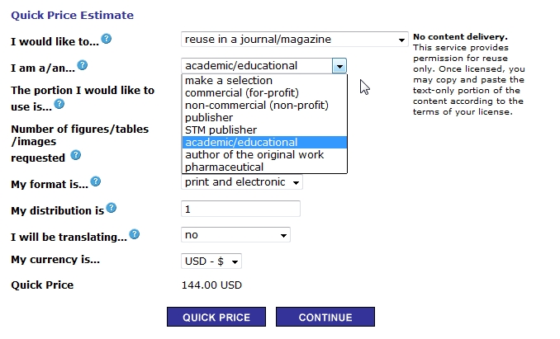This screenshot has width=560, height=339.
Task: Click the distribution number input field
Action: 240,209
